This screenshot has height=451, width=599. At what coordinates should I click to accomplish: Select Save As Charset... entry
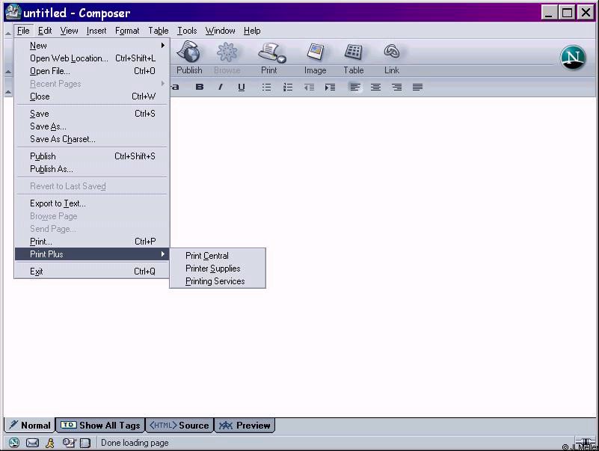[x=92, y=139]
